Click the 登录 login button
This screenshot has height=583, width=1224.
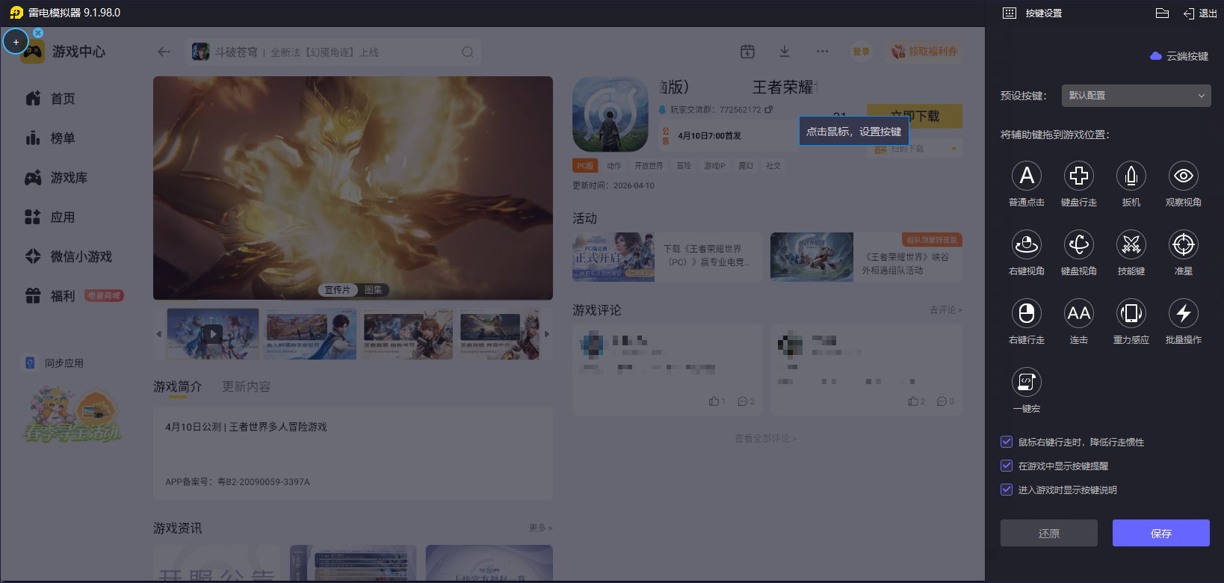tap(862, 52)
